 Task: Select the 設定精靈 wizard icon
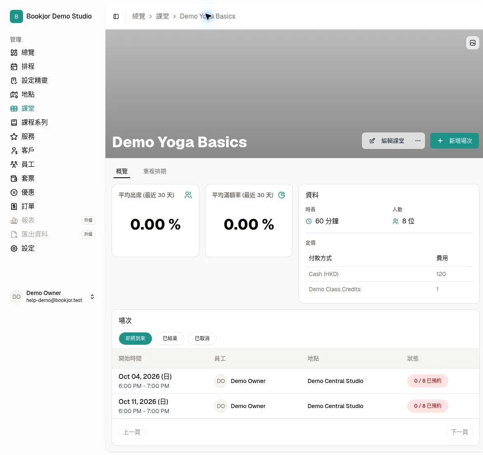pos(14,81)
